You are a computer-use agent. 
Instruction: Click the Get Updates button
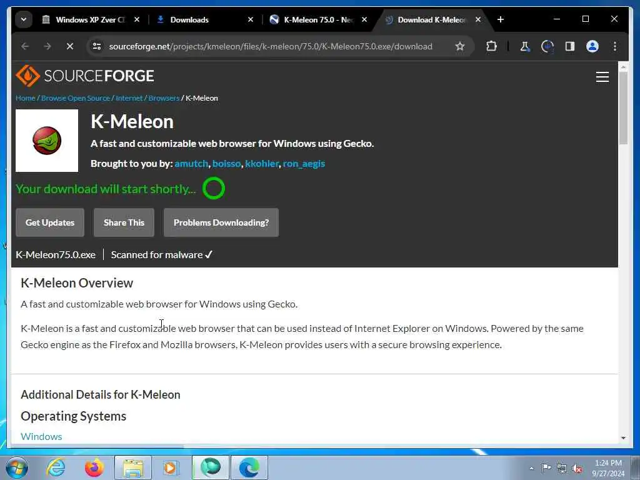click(50, 222)
